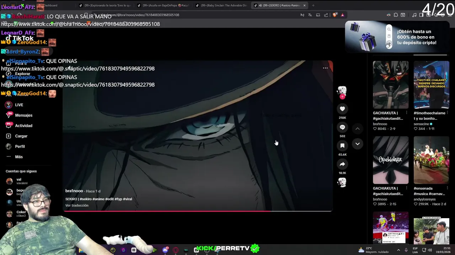Open the spinning sound avatar under share

342,182
